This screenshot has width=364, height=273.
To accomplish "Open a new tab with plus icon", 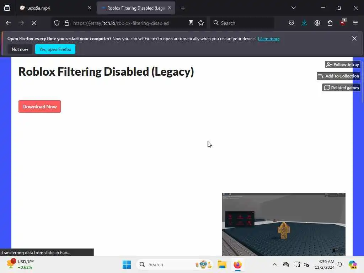I will click(x=183, y=8).
